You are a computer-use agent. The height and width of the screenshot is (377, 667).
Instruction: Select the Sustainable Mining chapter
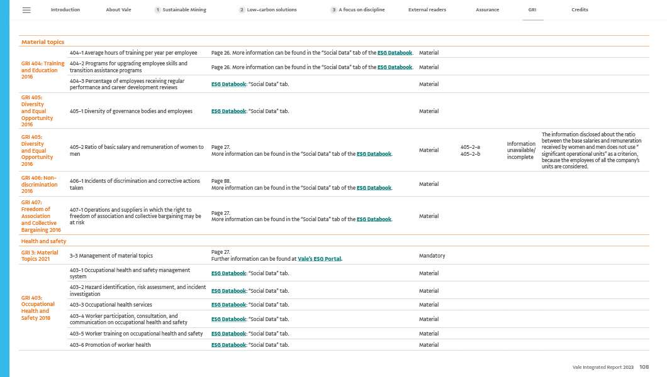click(x=184, y=10)
